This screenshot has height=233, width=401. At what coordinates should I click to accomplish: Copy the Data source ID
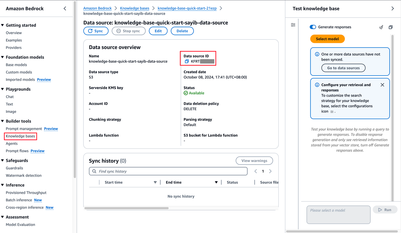(x=187, y=62)
